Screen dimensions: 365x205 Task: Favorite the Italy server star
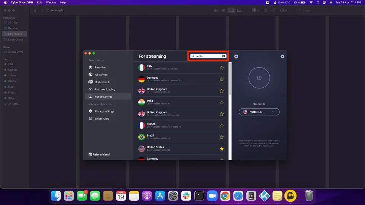[222, 68]
